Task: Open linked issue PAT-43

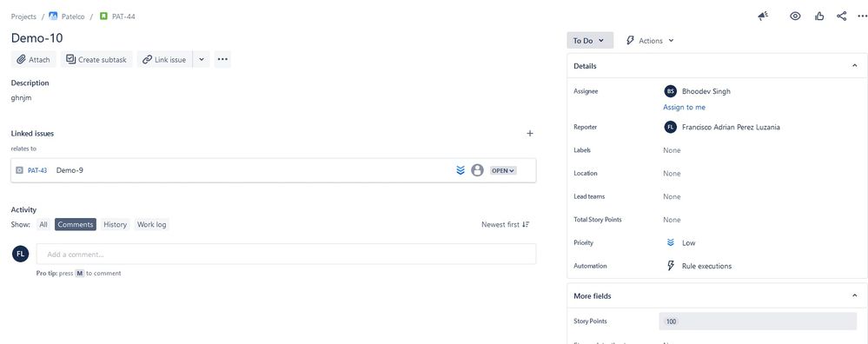Action: [37, 170]
